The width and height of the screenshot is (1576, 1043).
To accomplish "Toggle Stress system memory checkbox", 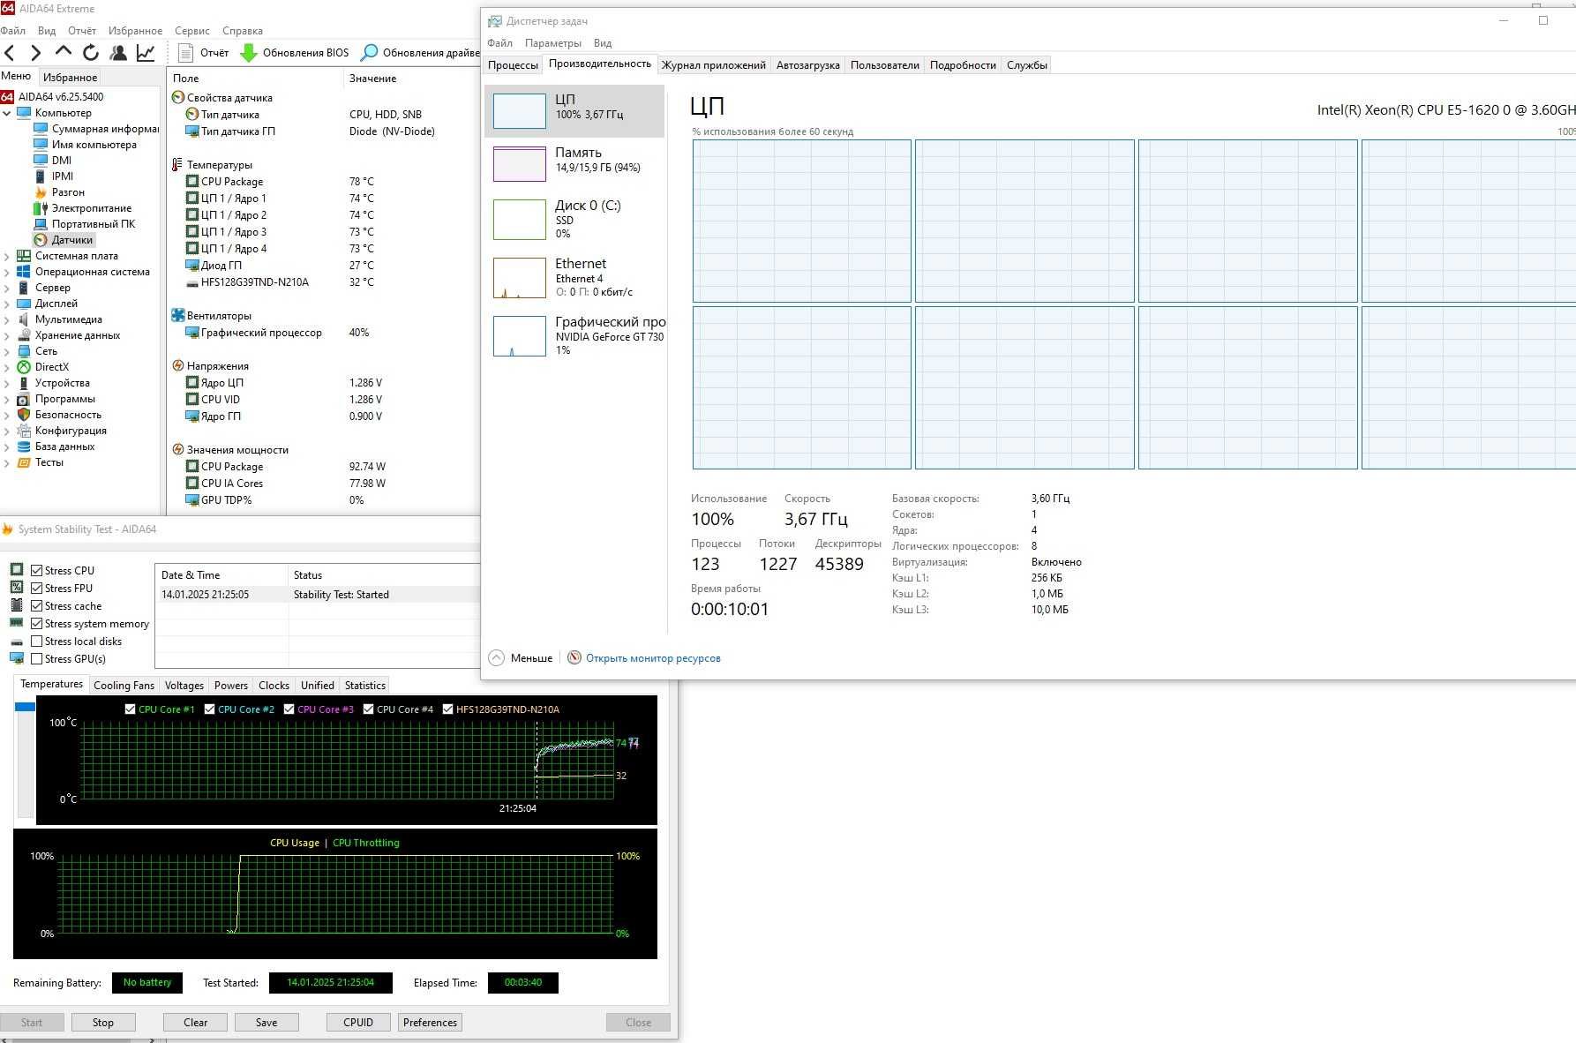I will point(37,624).
